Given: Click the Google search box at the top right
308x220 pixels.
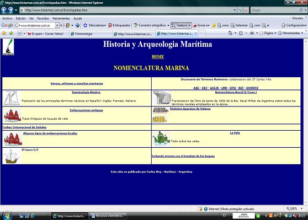Looking at the screenshot, I should 275,10.
